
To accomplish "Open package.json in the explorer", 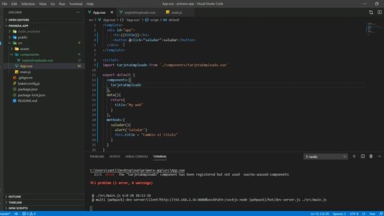I will (x=28, y=89).
